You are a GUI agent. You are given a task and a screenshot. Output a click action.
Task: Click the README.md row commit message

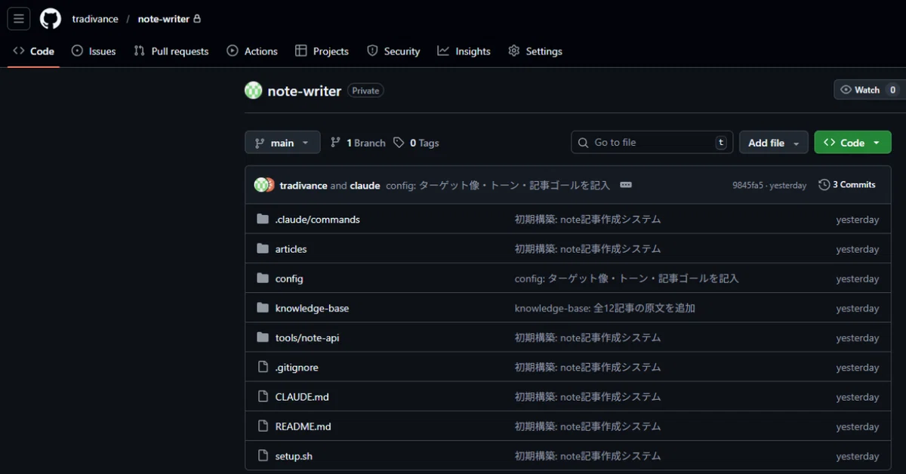pyautogui.click(x=587, y=426)
